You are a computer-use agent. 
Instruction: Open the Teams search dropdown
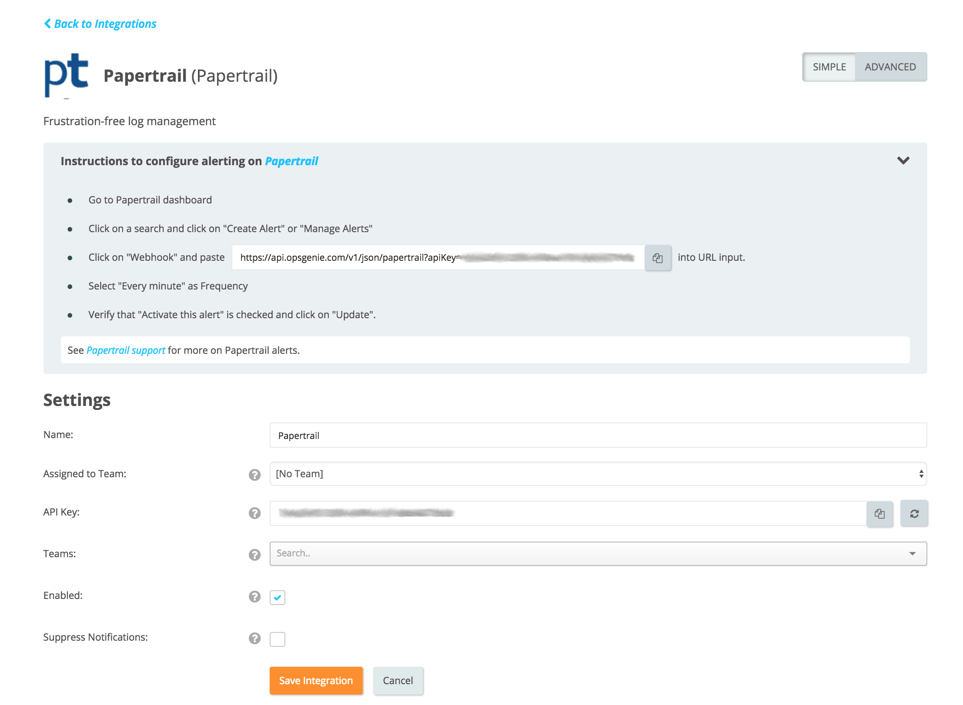click(x=598, y=553)
